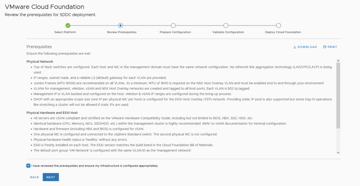
Task: Open the "Validate Configuration" step label
Action: coord(228,32)
